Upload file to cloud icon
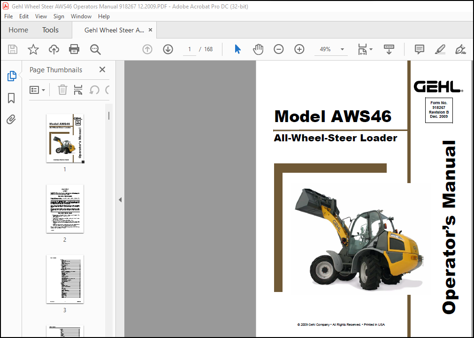 [54, 49]
